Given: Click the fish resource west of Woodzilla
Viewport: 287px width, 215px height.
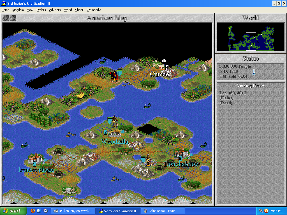Looking at the screenshot, I should pyautogui.click(x=71, y=134).
